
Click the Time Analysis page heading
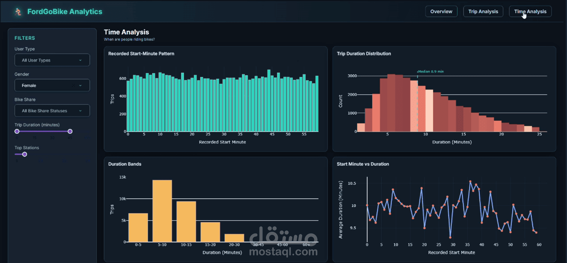[x=126, y=32]
